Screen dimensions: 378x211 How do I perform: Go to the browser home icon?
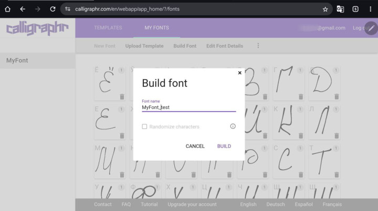(7, 9)
